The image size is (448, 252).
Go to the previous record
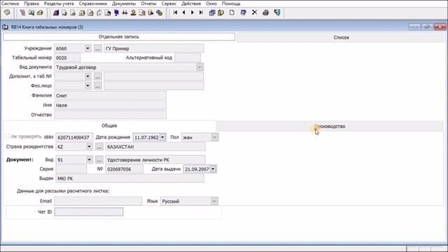[183, 13]
